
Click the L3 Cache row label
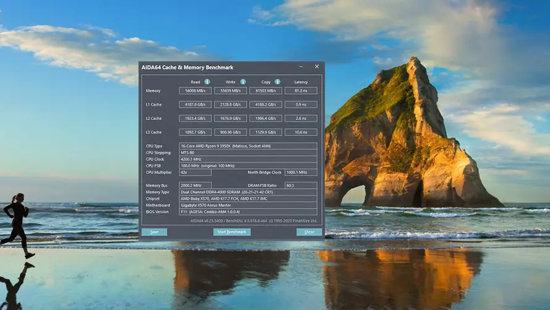[x=154, y=132]
